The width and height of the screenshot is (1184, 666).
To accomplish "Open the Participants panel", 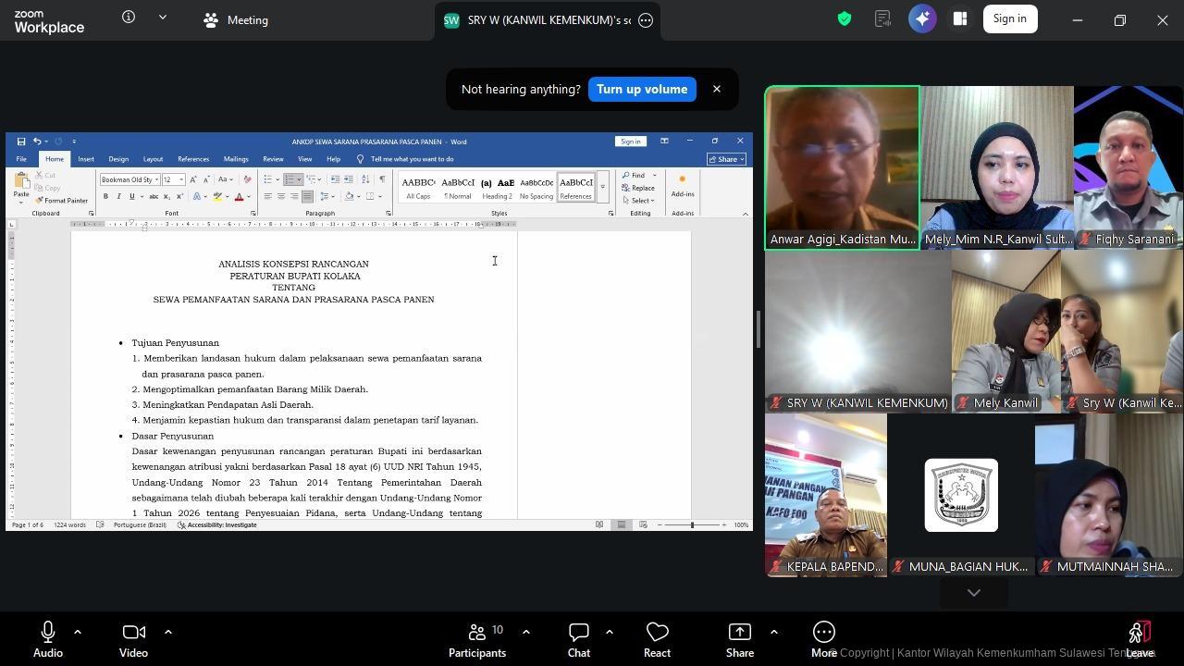I will coord(477,639).
